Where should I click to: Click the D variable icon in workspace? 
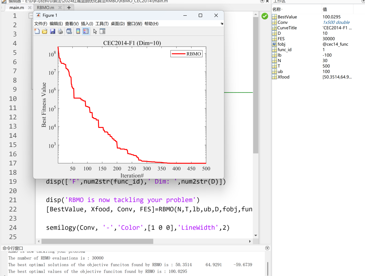click(x=275, y=33)
